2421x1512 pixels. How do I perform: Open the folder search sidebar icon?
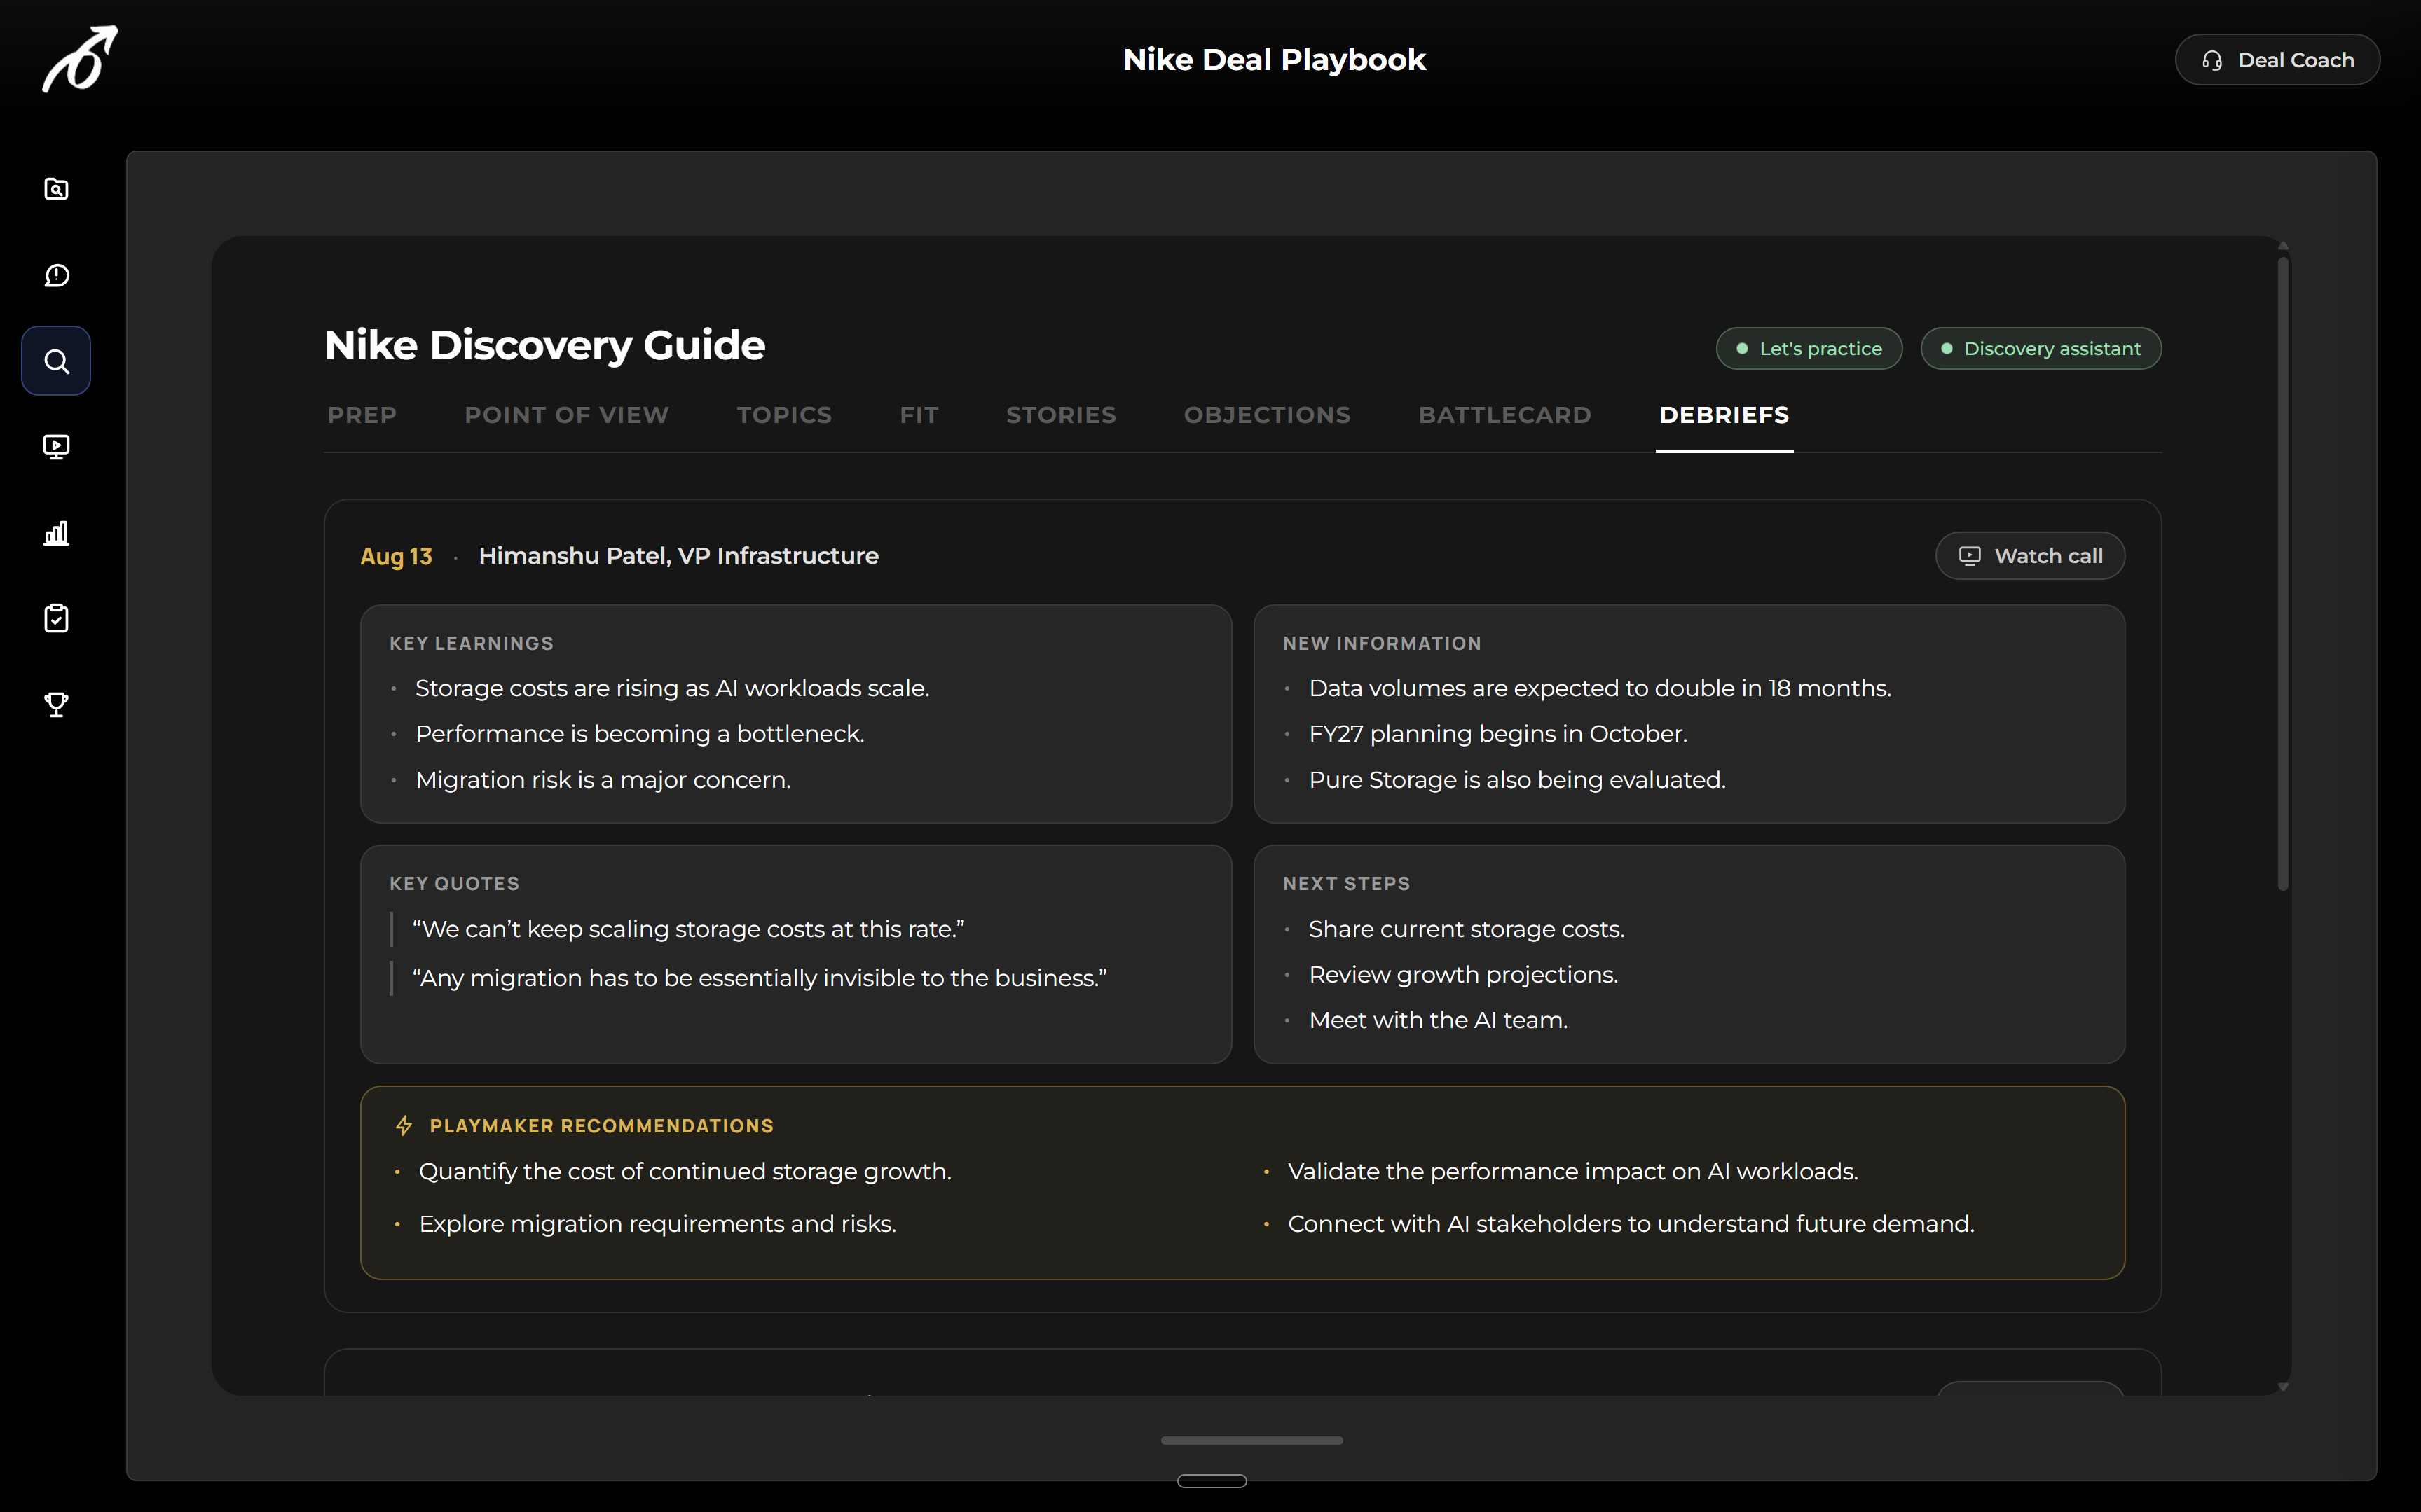(x=57, y=189)
